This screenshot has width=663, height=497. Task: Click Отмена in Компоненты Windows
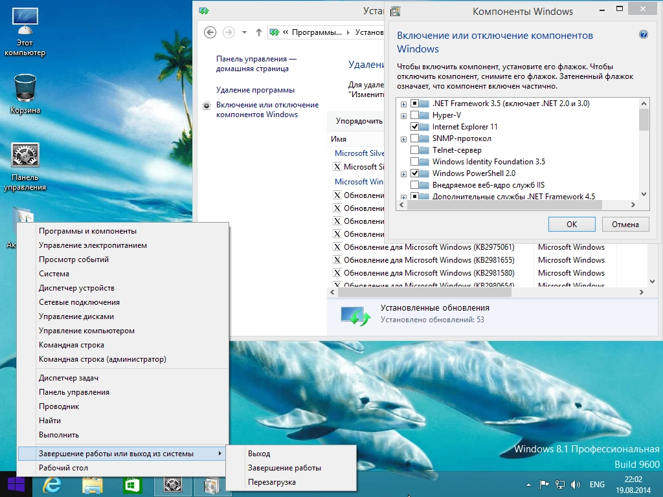point(625,225)
